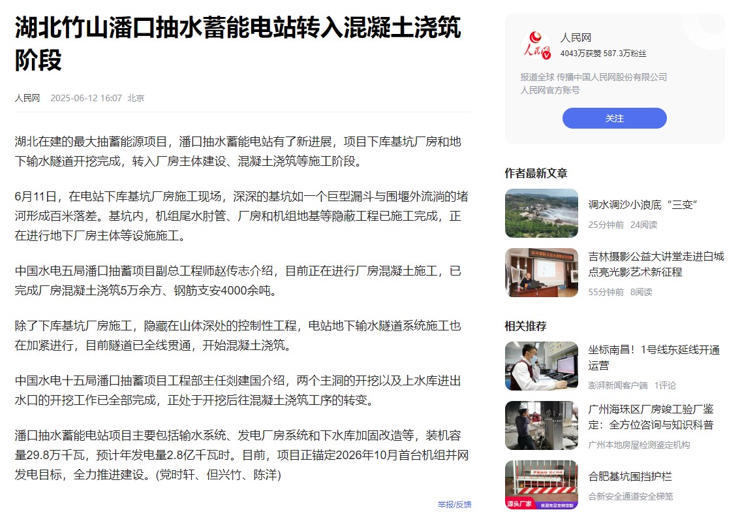Open the 举报/反馈 link
This screenshot has height=512, width=740.
454,504
